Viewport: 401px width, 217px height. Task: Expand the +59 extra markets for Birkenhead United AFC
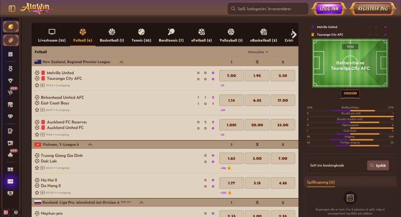(222, 110)
